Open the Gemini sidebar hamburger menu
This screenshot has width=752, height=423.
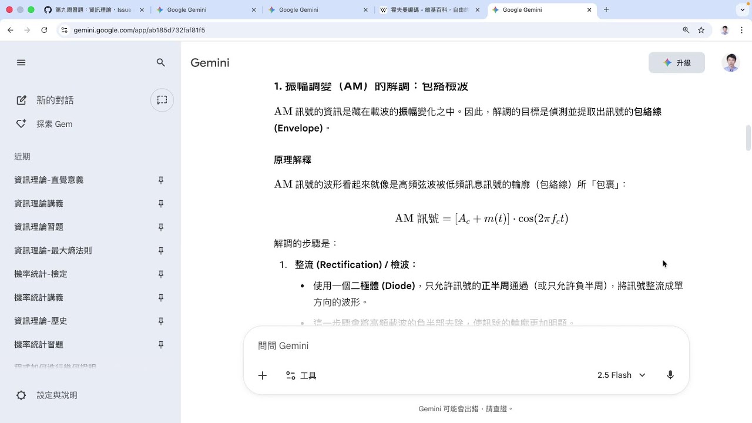21,63
